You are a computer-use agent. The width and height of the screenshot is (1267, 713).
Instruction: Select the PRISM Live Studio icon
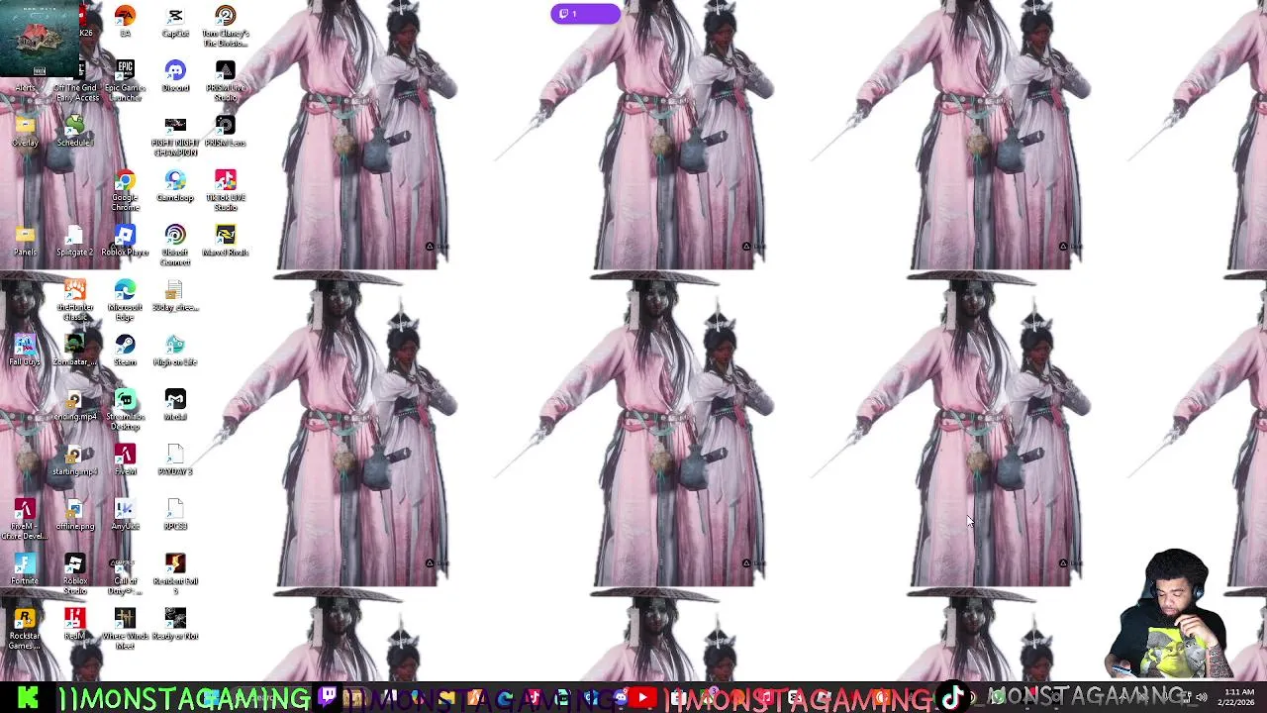[x=226, y=80]
